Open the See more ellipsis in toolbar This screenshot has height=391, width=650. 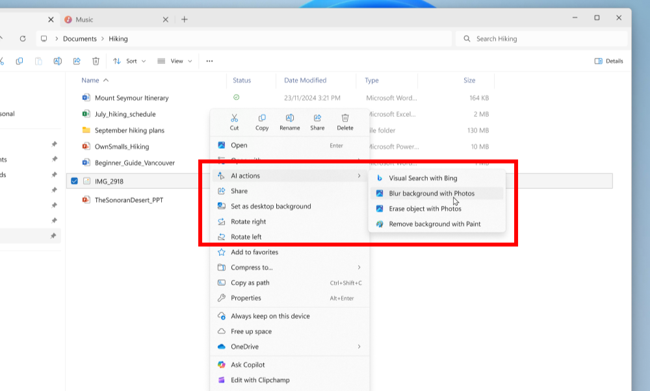point(209,61)
